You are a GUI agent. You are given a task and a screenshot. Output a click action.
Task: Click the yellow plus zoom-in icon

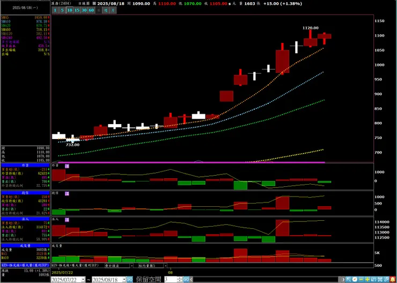click(x=367, y=279)
